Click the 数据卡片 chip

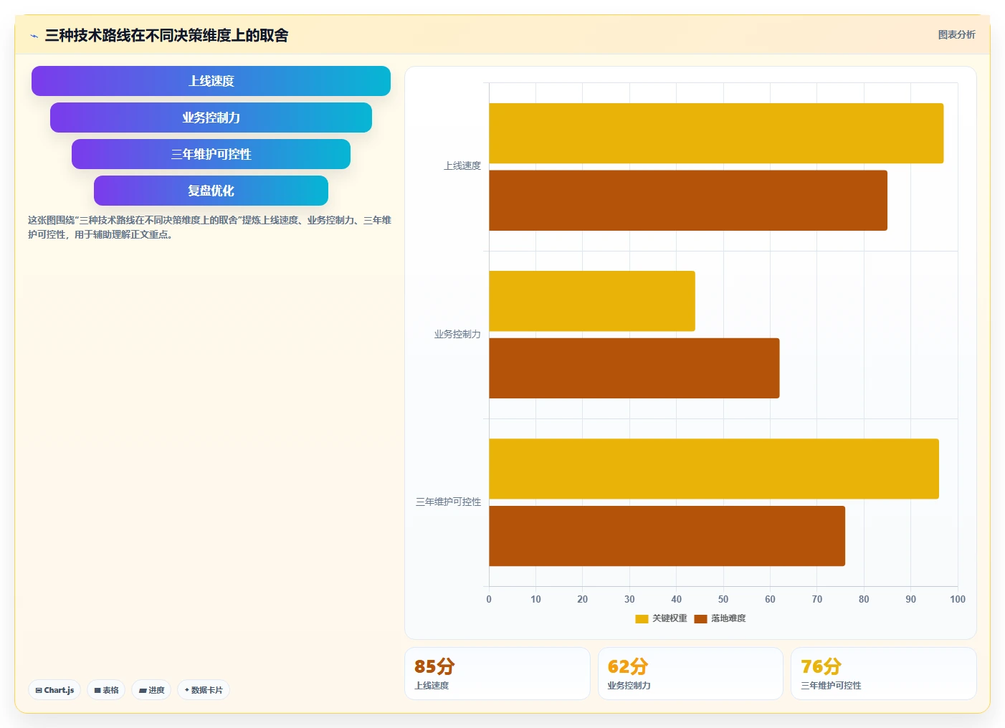tap(204, 690)
